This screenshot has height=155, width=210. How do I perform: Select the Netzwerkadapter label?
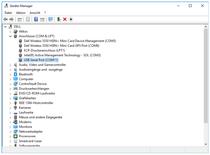click(31, 131)
